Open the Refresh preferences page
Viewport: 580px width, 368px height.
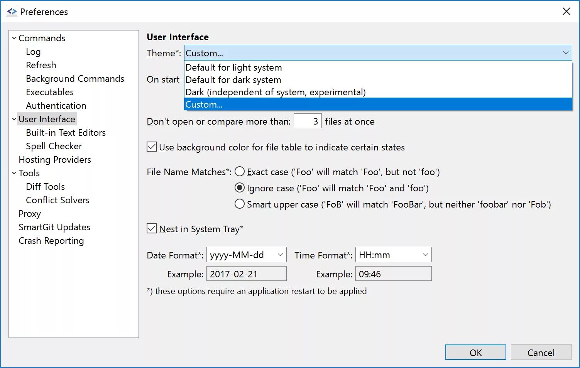pos(41,65)
